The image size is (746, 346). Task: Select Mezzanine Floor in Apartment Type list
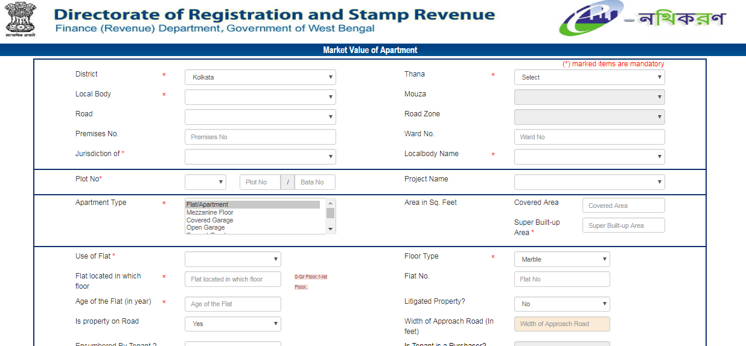tap(210, 213)
